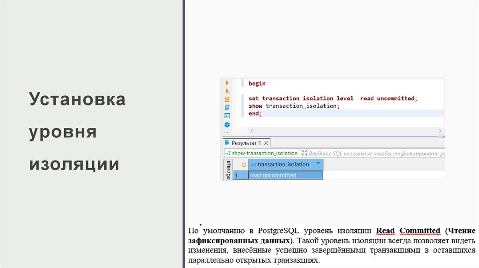Screen dimensions: 479x268
Task: Show more side toolbar items (dots)
Action: coord(227,133)
